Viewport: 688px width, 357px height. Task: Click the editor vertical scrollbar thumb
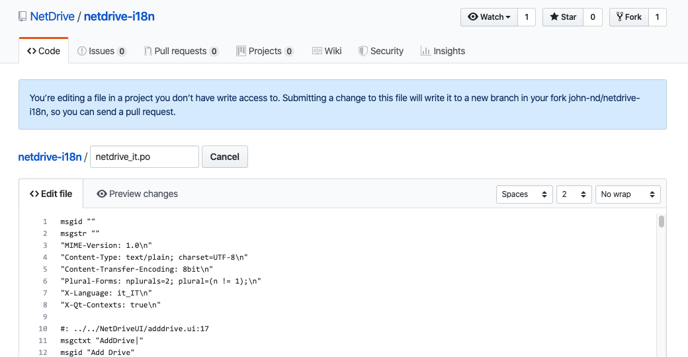point(662,221)
